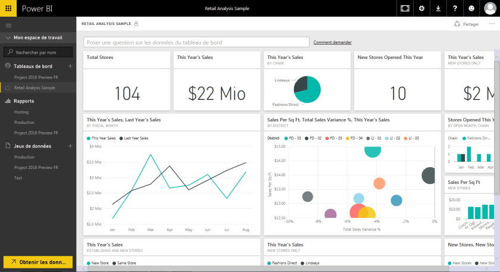Click the dashboard Q&A question box
The width and height of the screenshot is (500, 272).
click(196, 42)
